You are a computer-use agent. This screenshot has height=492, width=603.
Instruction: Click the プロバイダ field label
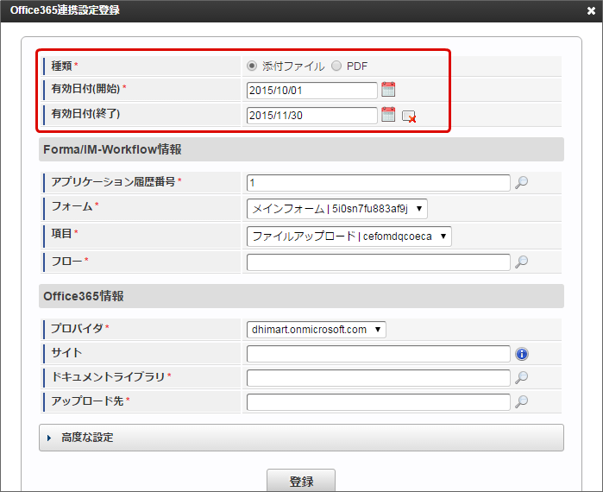[77, 328]
